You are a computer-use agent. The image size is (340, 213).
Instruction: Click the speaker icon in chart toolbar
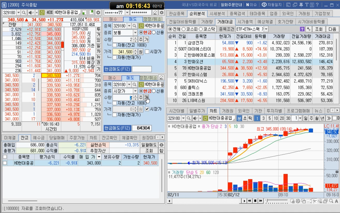pos(196,118)
